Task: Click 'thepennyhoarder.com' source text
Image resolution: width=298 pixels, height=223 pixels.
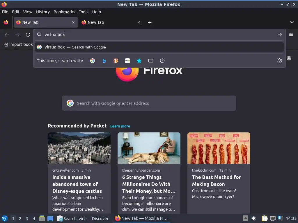Action: click(x=141, y=170)
